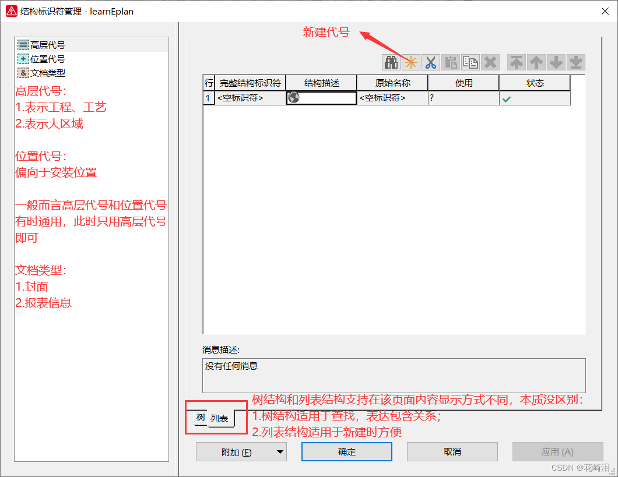Select 位置代号 in left tree
This screenshot has width=618, height=477.
click(48, 59)
